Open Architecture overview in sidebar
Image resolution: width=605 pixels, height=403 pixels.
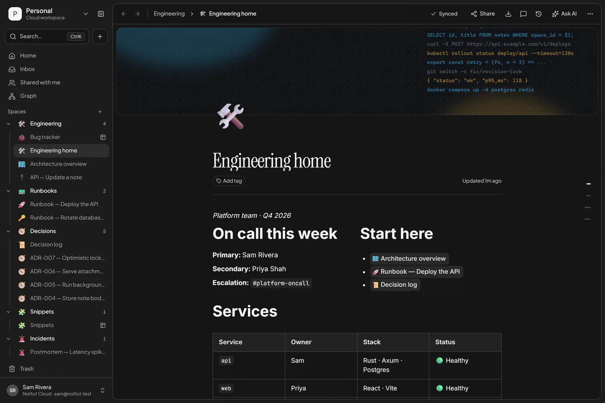click(x=61, y=164)
